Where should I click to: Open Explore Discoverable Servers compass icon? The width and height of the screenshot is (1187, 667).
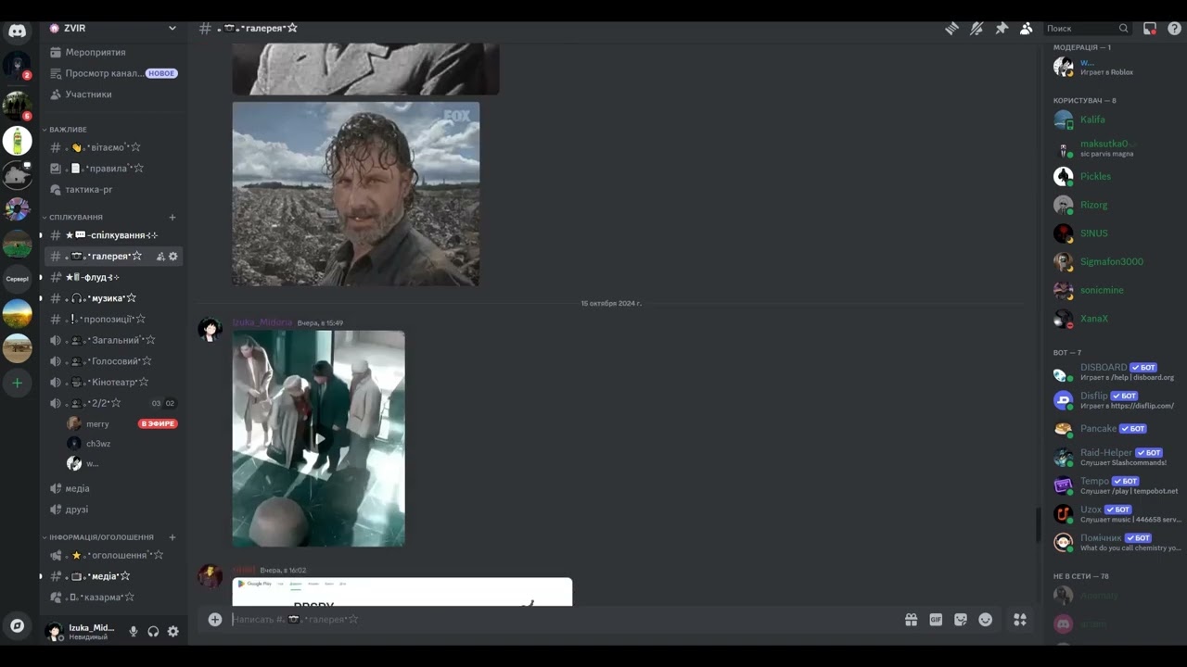click(x=17, y=625)
